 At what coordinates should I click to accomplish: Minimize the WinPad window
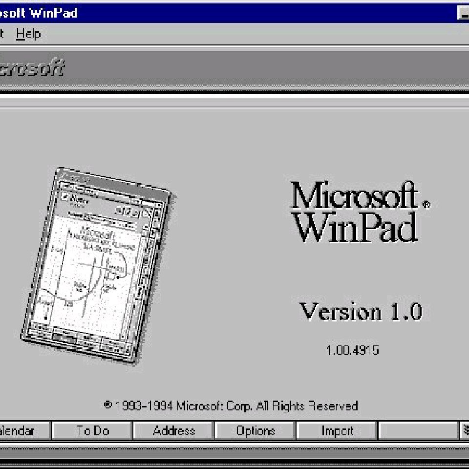pos(463,13)
